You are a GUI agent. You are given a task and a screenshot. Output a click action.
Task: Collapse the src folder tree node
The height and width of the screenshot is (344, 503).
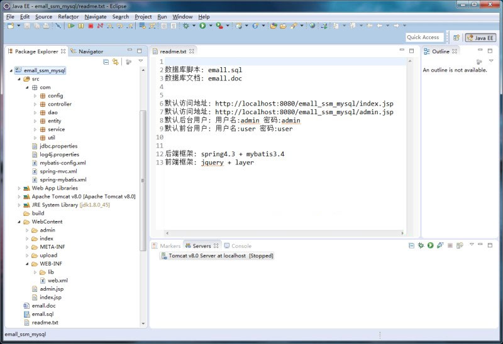[19, 79]
